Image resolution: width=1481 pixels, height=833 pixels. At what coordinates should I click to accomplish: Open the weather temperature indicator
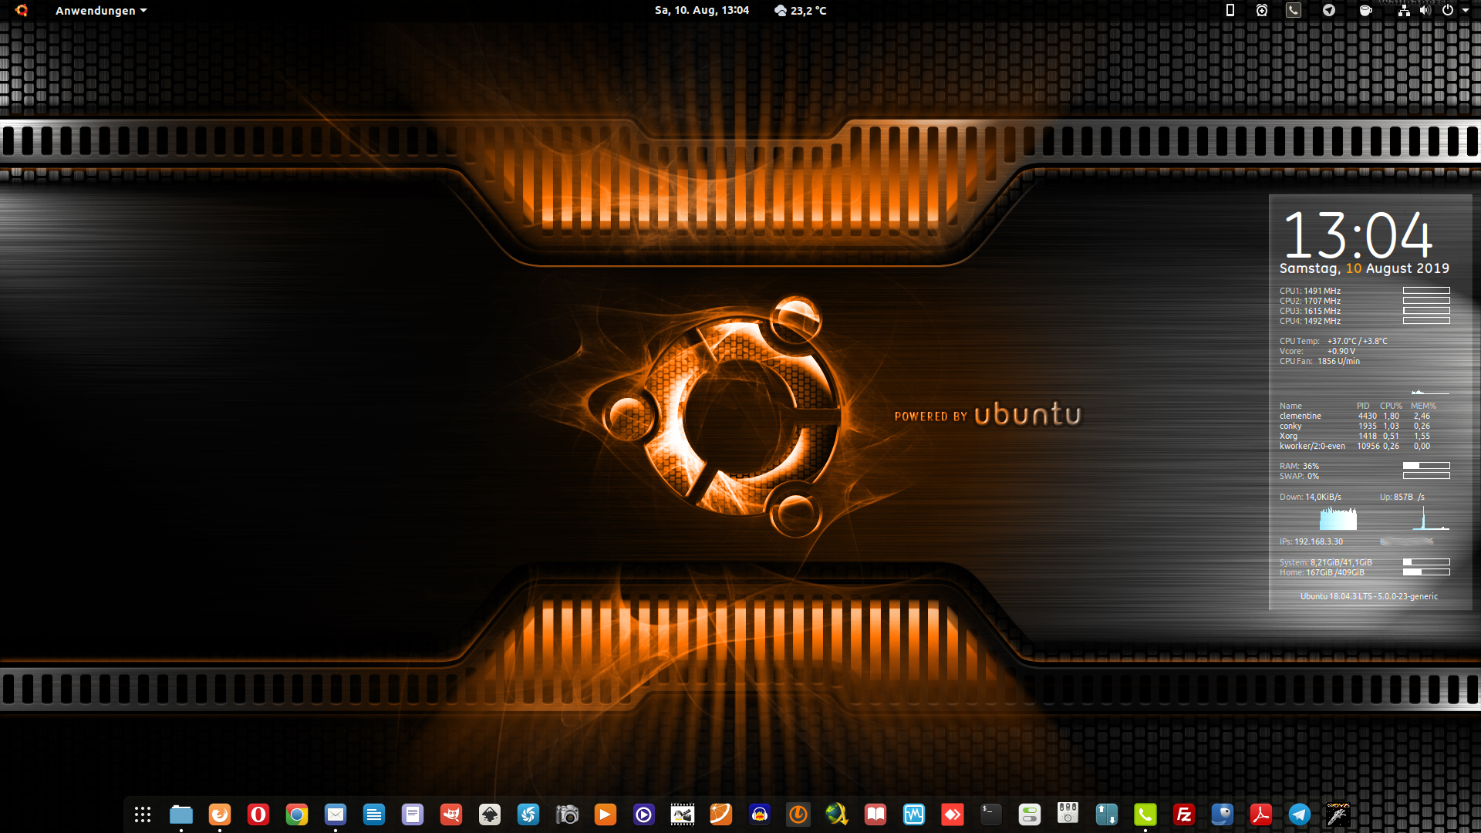click(800, 11)
